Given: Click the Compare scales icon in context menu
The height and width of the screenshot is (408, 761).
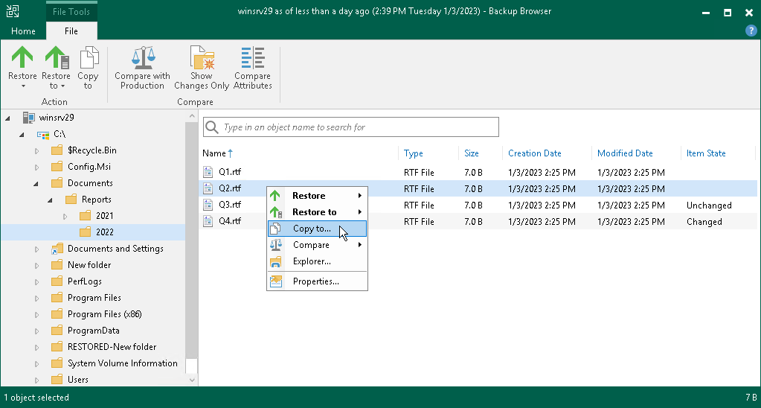Looking at the screenshot, I should click(x=276, y=245).
